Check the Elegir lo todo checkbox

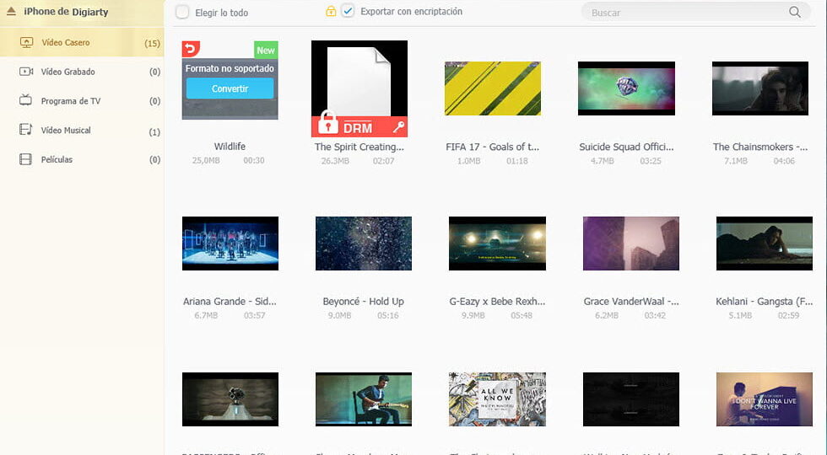pos(182,12)
